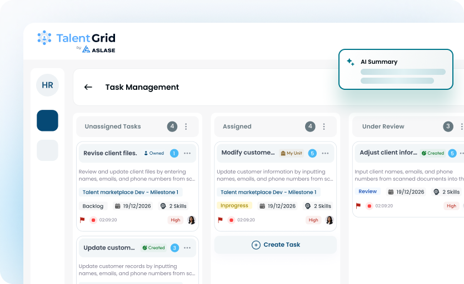Click the Owned tag on Revise client files
The image size is (464, 284).
coord(154,153)
